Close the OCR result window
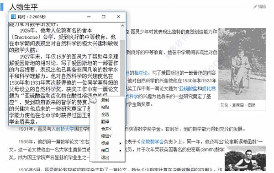The height and width of the screenshot is (173, 274). (x=118, y=17)
